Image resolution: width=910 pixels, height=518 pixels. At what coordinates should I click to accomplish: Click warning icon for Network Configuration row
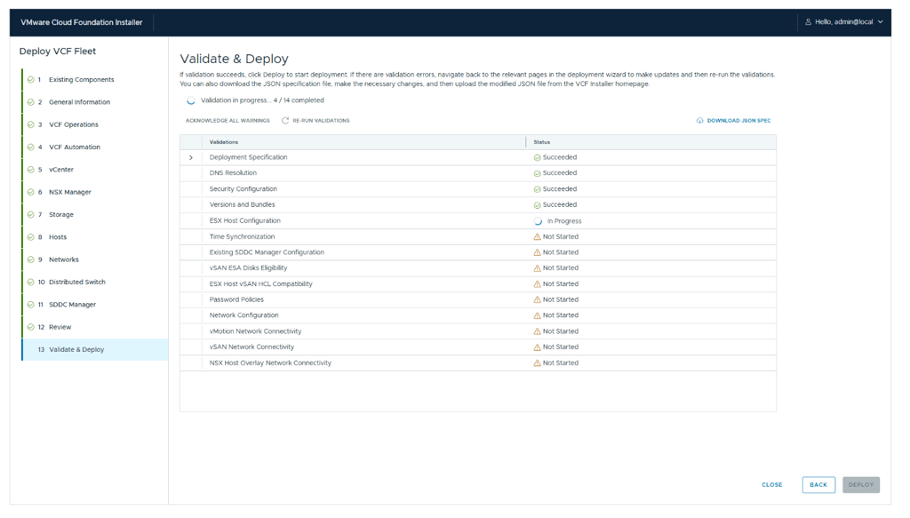(x=537, y=315)
